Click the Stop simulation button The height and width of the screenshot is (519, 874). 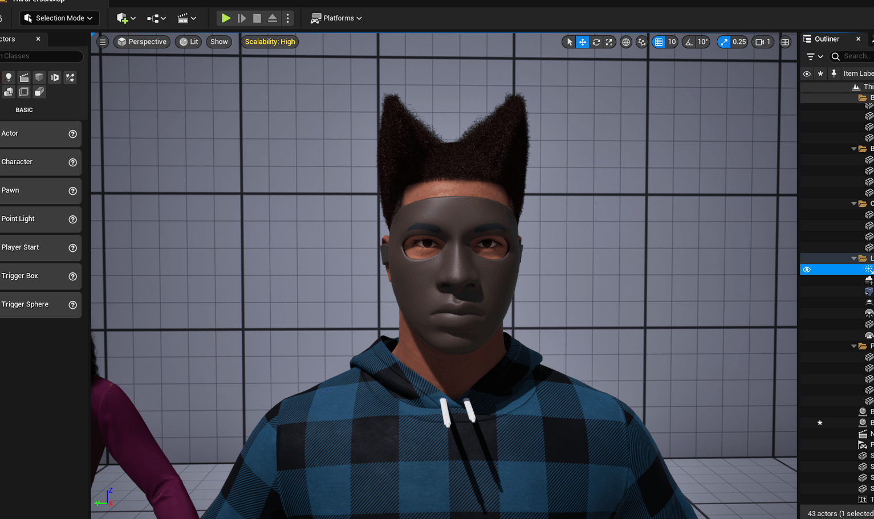tap(257, 18)
